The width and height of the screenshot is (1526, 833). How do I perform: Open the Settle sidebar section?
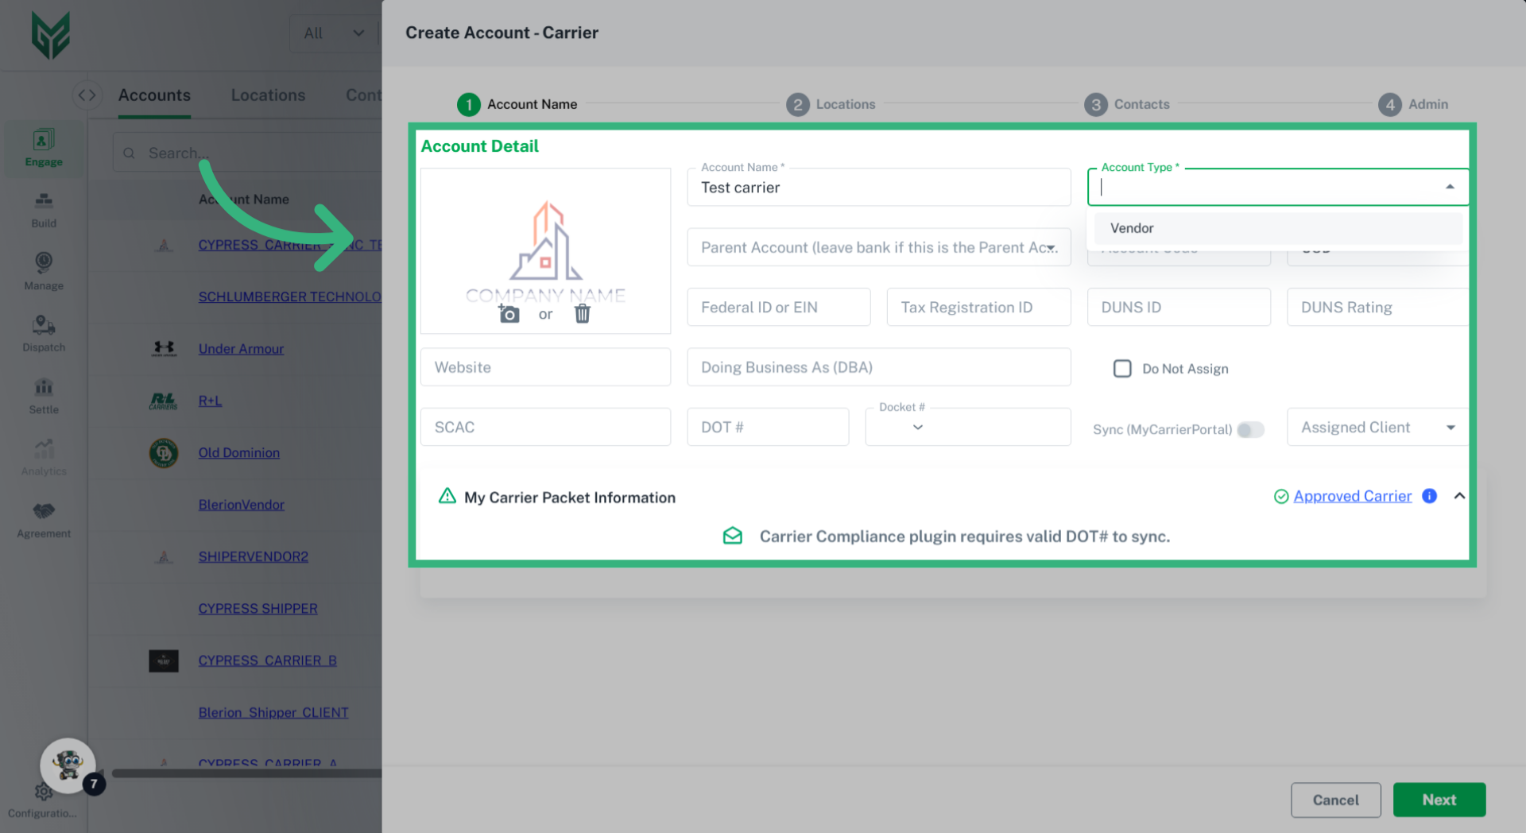click(x=44, y=396)
